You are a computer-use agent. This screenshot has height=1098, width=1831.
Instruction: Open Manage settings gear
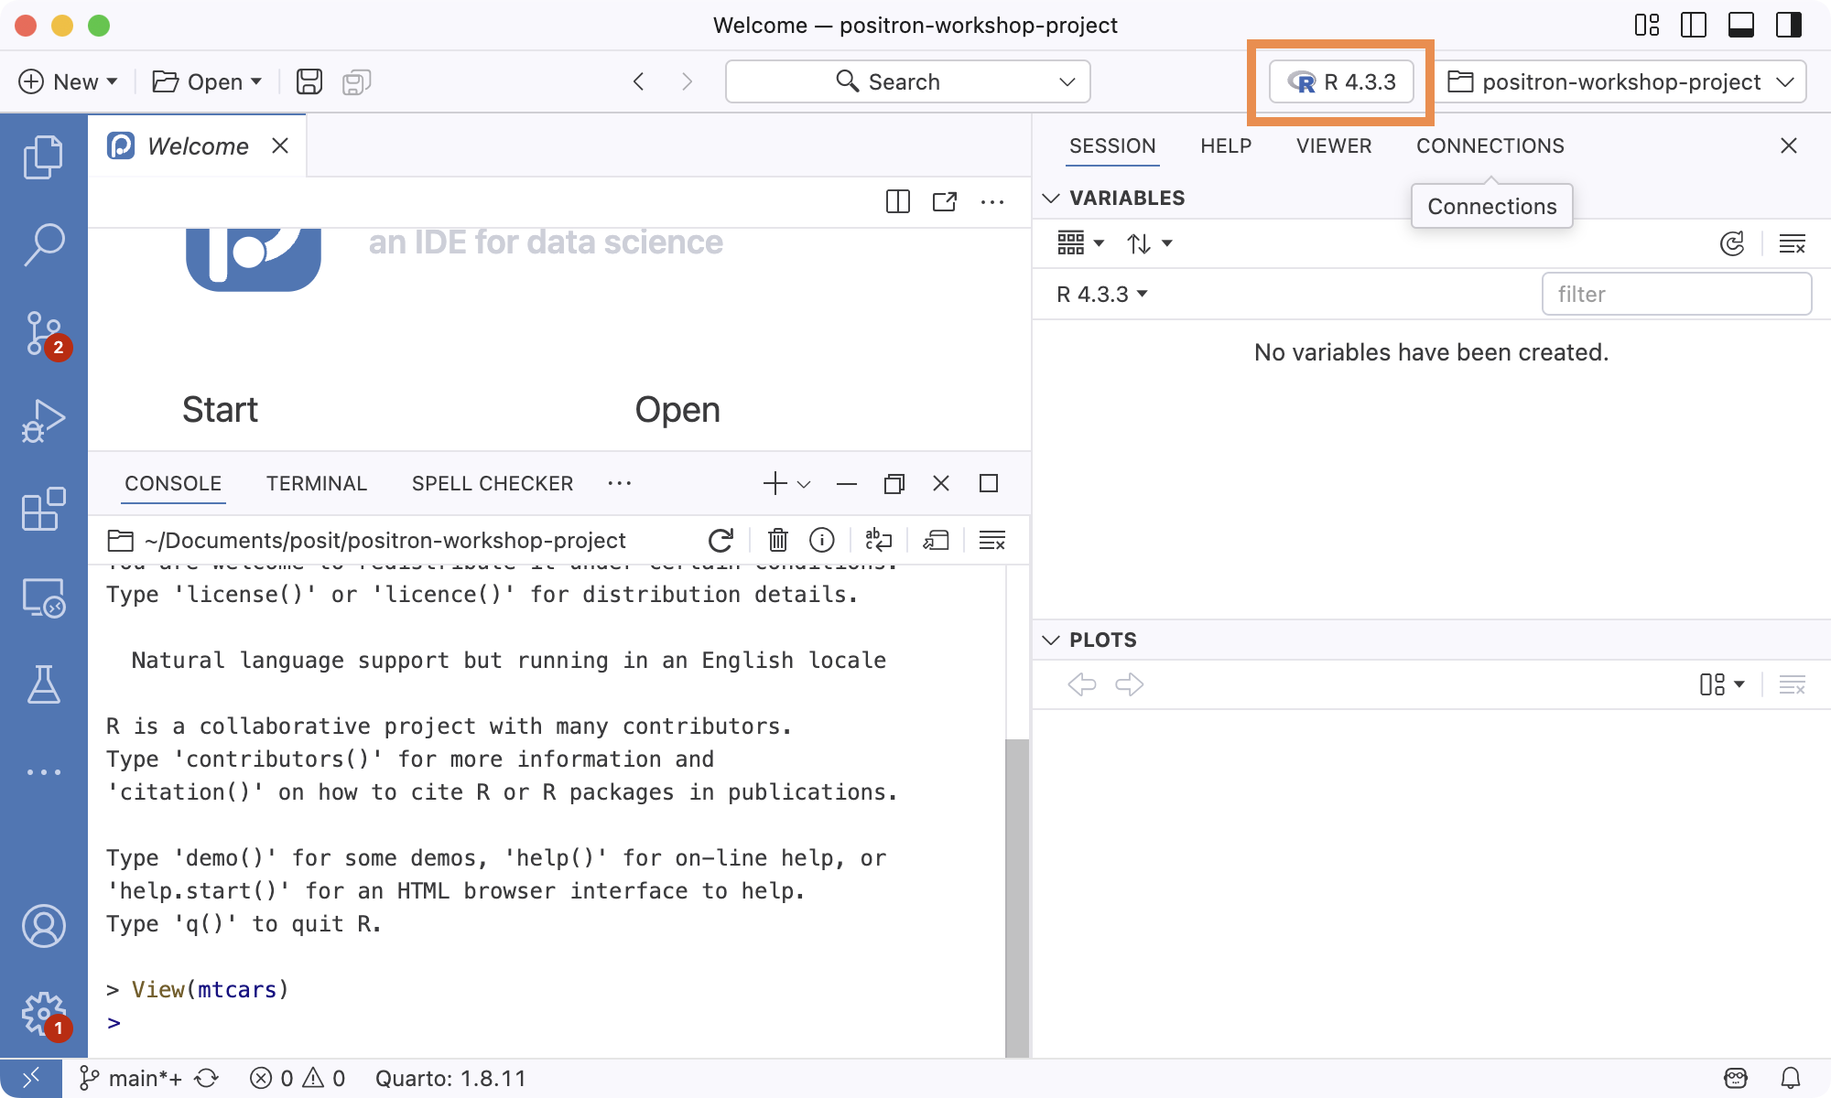point(43,1014)
